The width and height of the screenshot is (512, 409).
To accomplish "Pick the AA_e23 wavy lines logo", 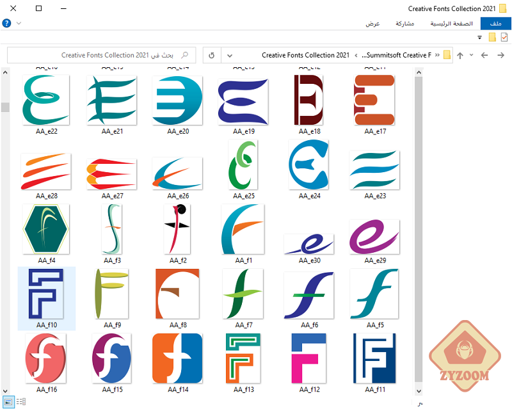I will [x=374, y=170].
